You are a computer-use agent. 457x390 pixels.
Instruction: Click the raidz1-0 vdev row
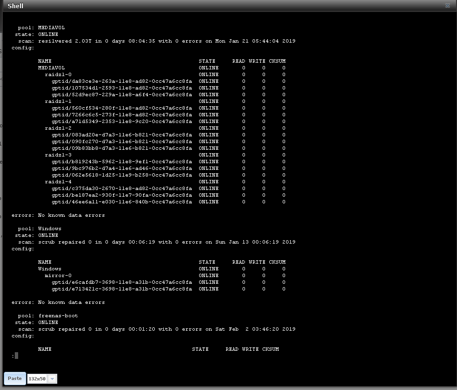pyautogui.click(x=165, y=75)
